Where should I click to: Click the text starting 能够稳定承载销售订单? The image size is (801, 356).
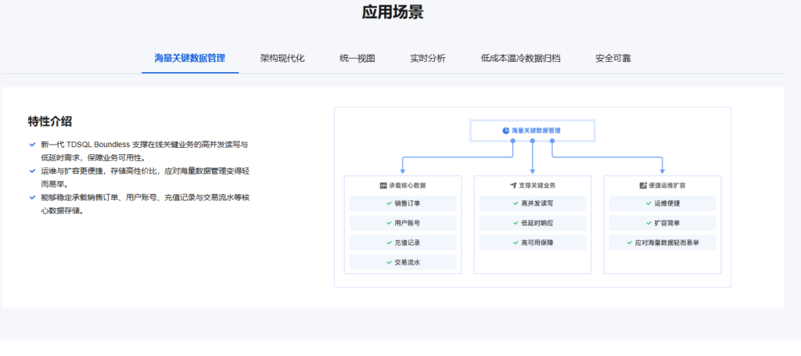(145, 203)
